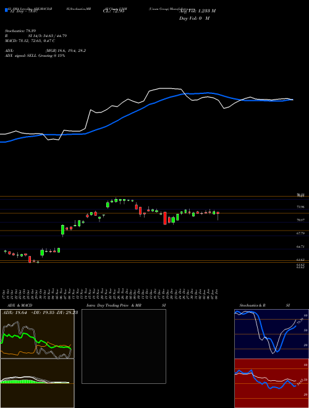309x408 pixels.
Task: Select the 'Day Vol: 0 M' label
Action: tap(195, 18)
